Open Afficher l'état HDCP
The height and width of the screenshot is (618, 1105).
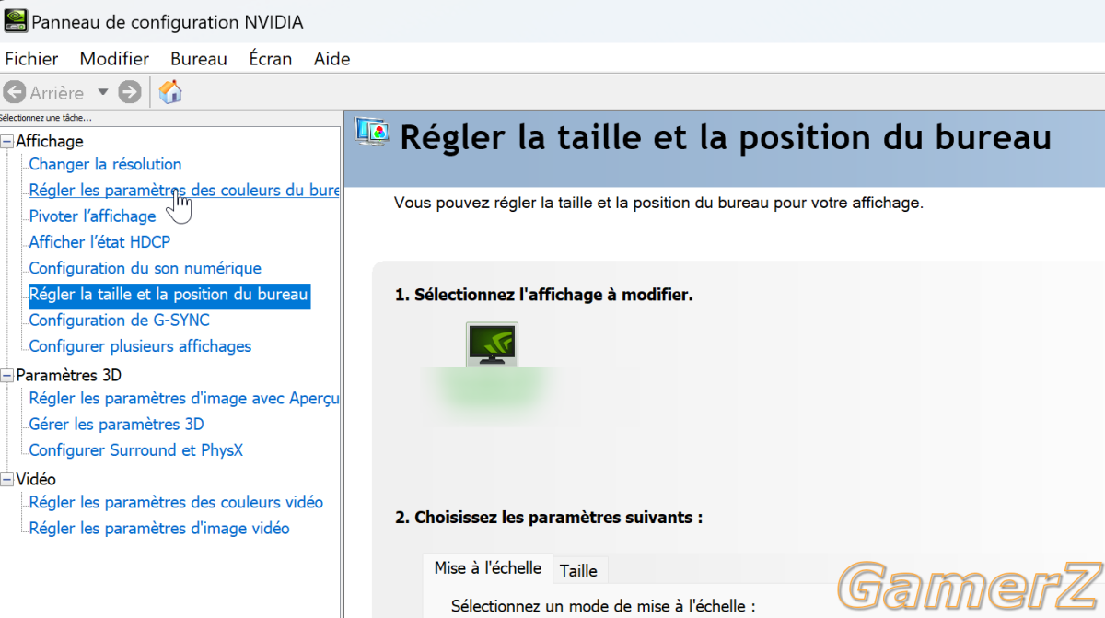pos(99,241)
